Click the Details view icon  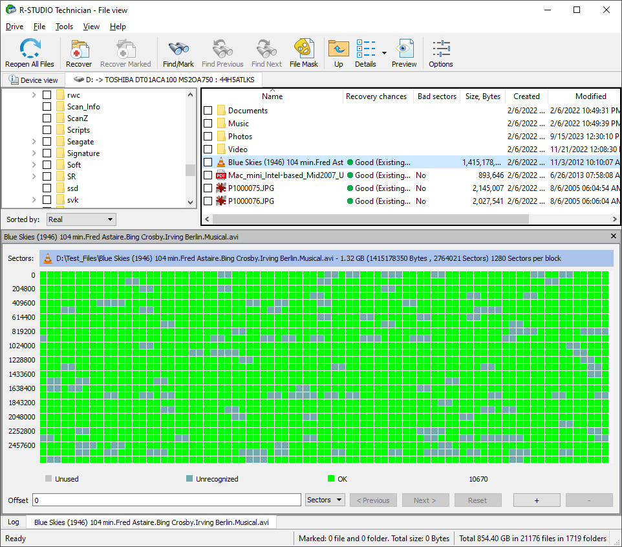pos(366,49)
